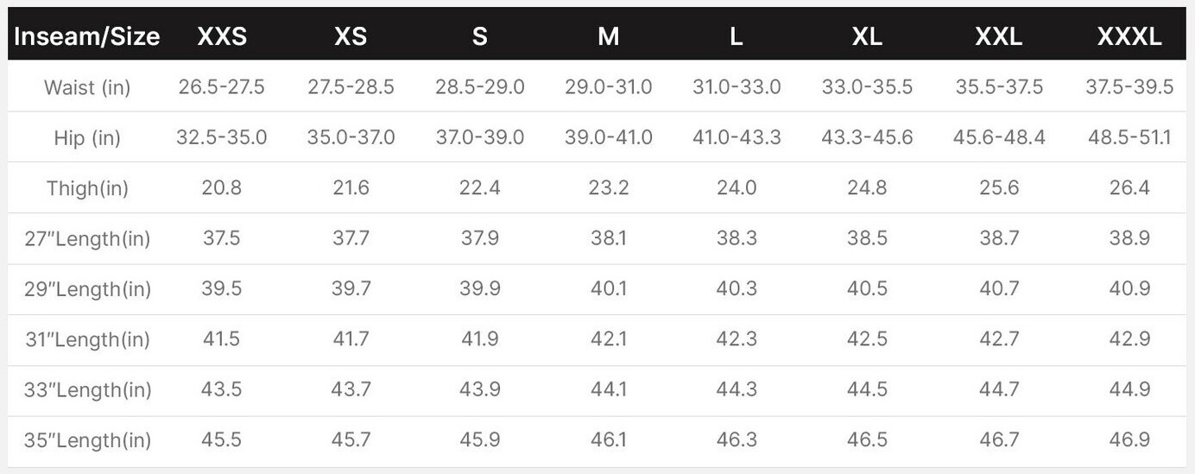This screenshot has height=474, width=1195.
Task: Click waist value 29.0-31.0 for size M
Action: (609, 87)
